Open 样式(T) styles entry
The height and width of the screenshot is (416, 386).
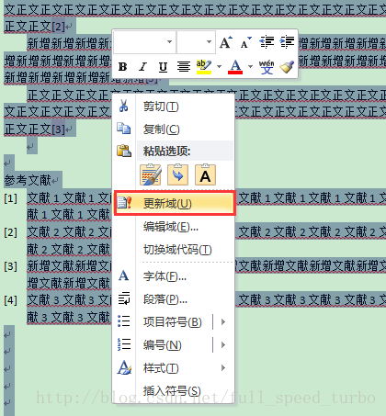coord(161,368)
